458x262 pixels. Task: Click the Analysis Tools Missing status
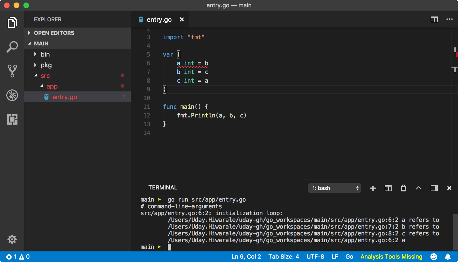pos(391,257)
